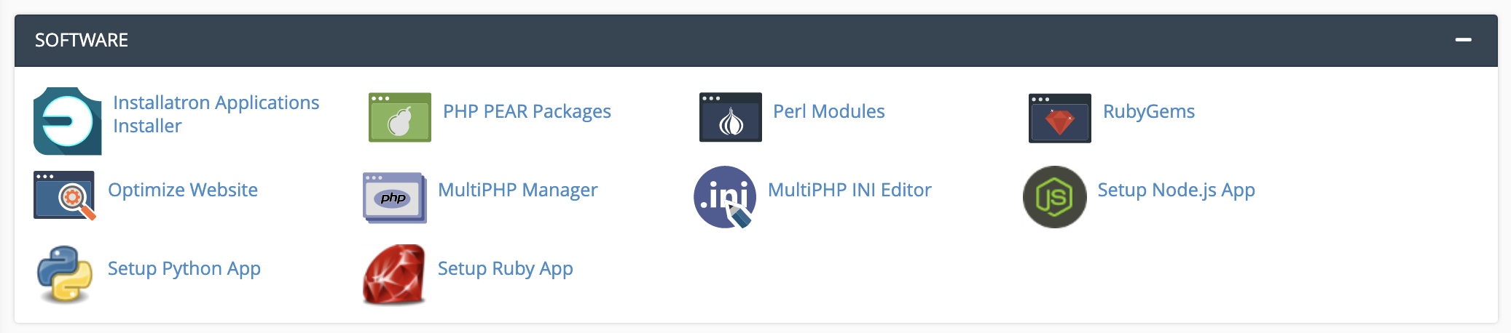The width and height of the screenshot is (1511, 333).
Task: Launch MultiPHP Manager text link
Action: (x=517, y=190)
